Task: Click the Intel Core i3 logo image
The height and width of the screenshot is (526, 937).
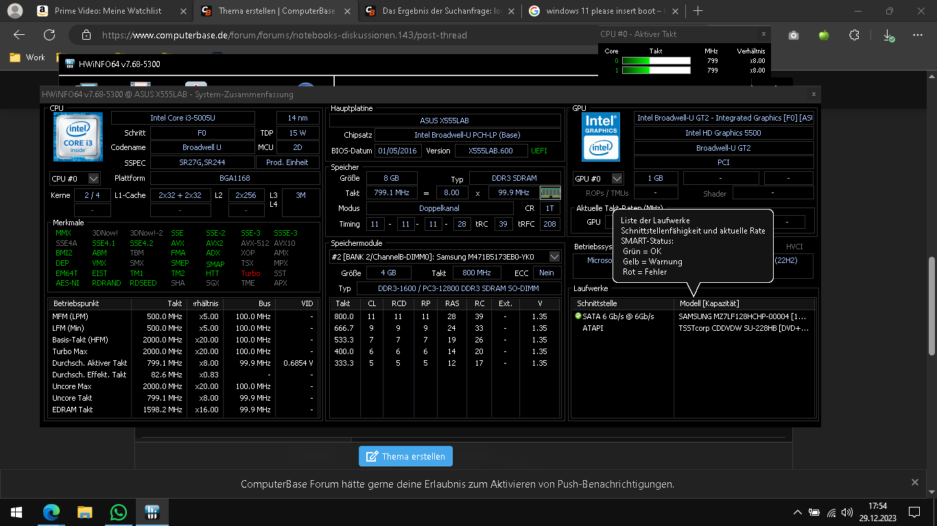Action: [78, 137]
